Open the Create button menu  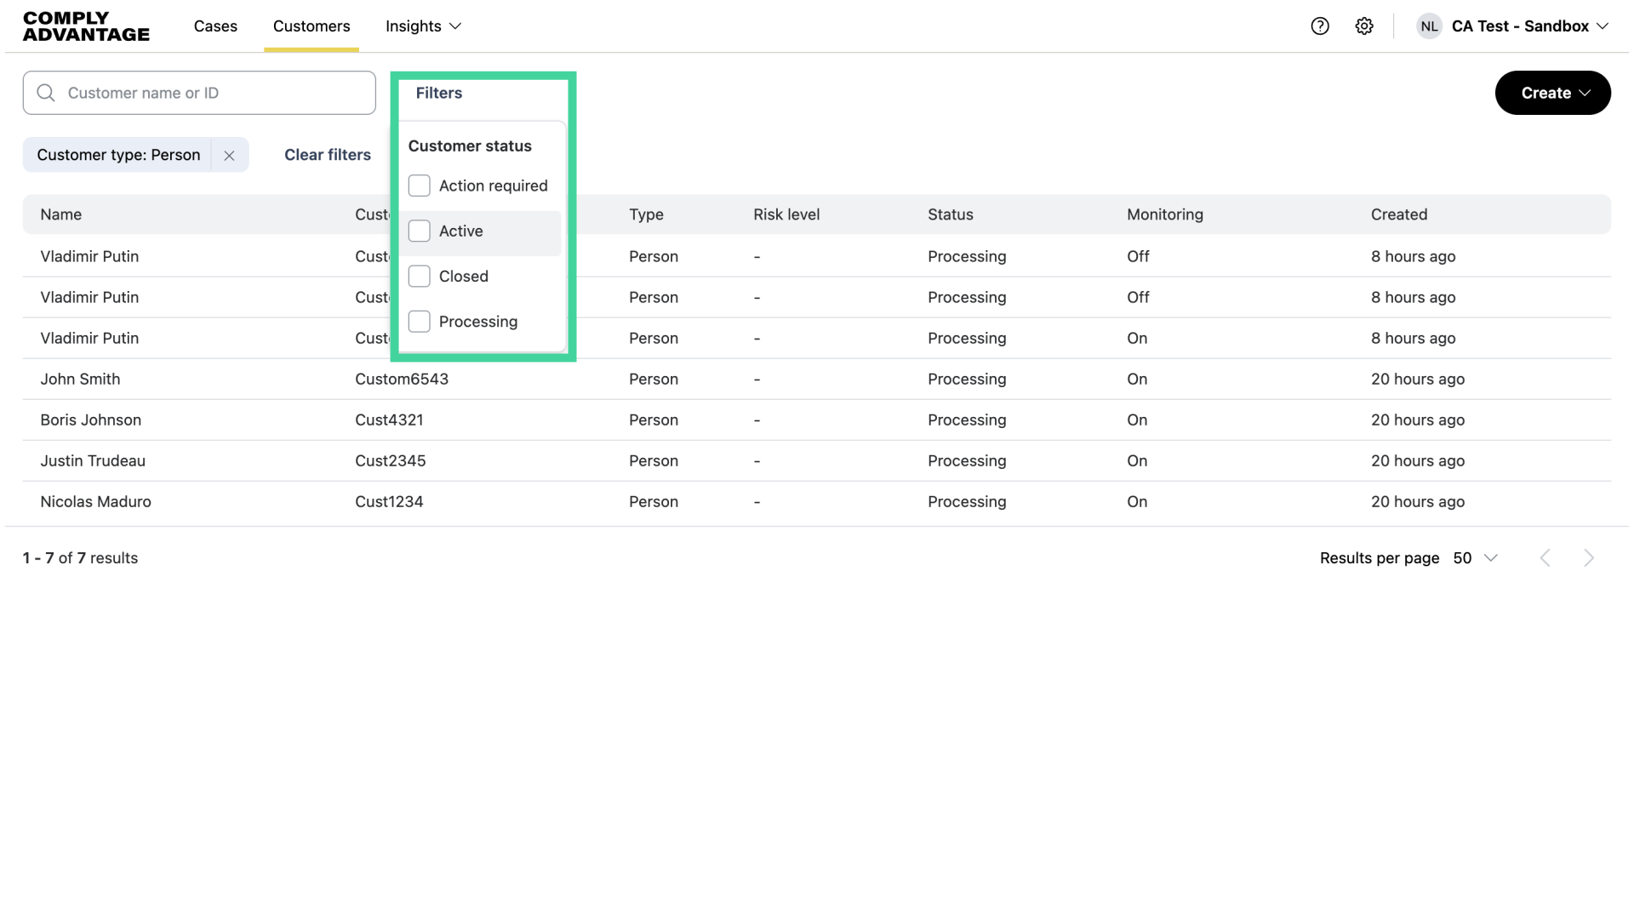pos(1551,93)
